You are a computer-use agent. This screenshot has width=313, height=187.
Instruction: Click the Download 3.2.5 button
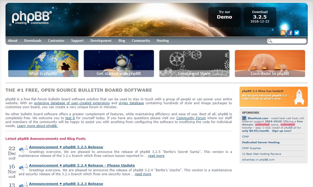pos(260,17)
